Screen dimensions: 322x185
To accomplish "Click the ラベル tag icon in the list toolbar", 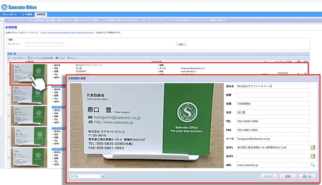I will [57, 58].
